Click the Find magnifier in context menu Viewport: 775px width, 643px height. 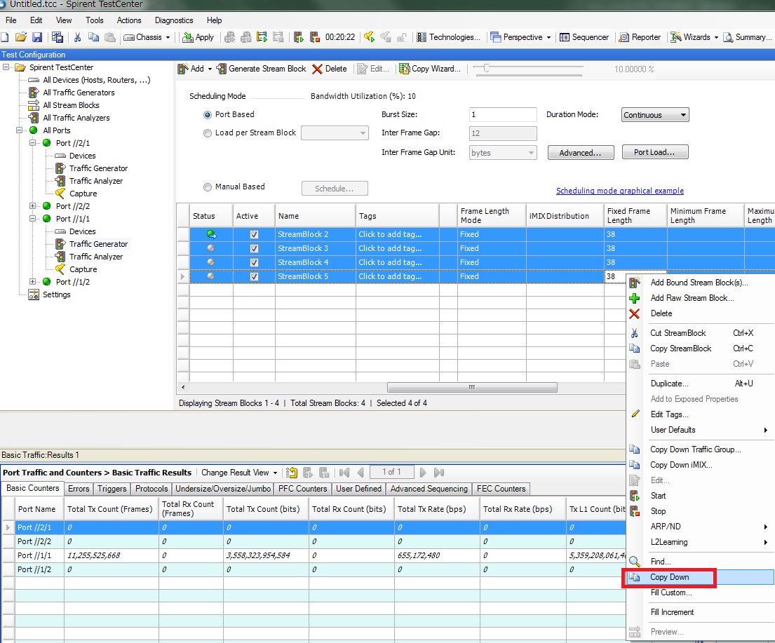pyautogui.click(x=634, y=562)
